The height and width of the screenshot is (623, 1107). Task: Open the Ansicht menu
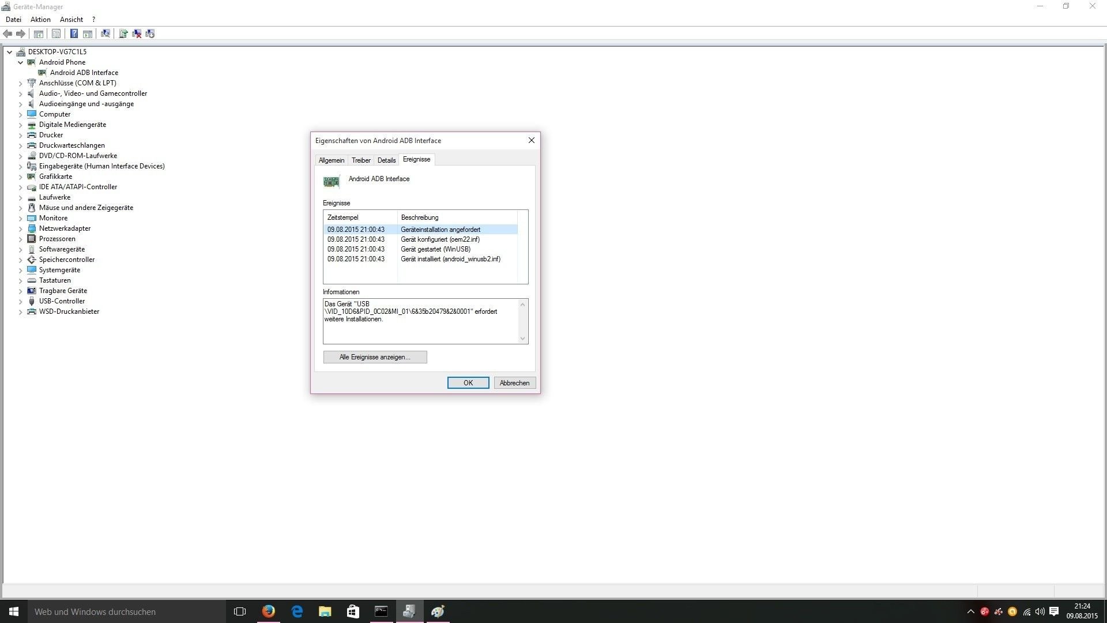pos(71,20)
